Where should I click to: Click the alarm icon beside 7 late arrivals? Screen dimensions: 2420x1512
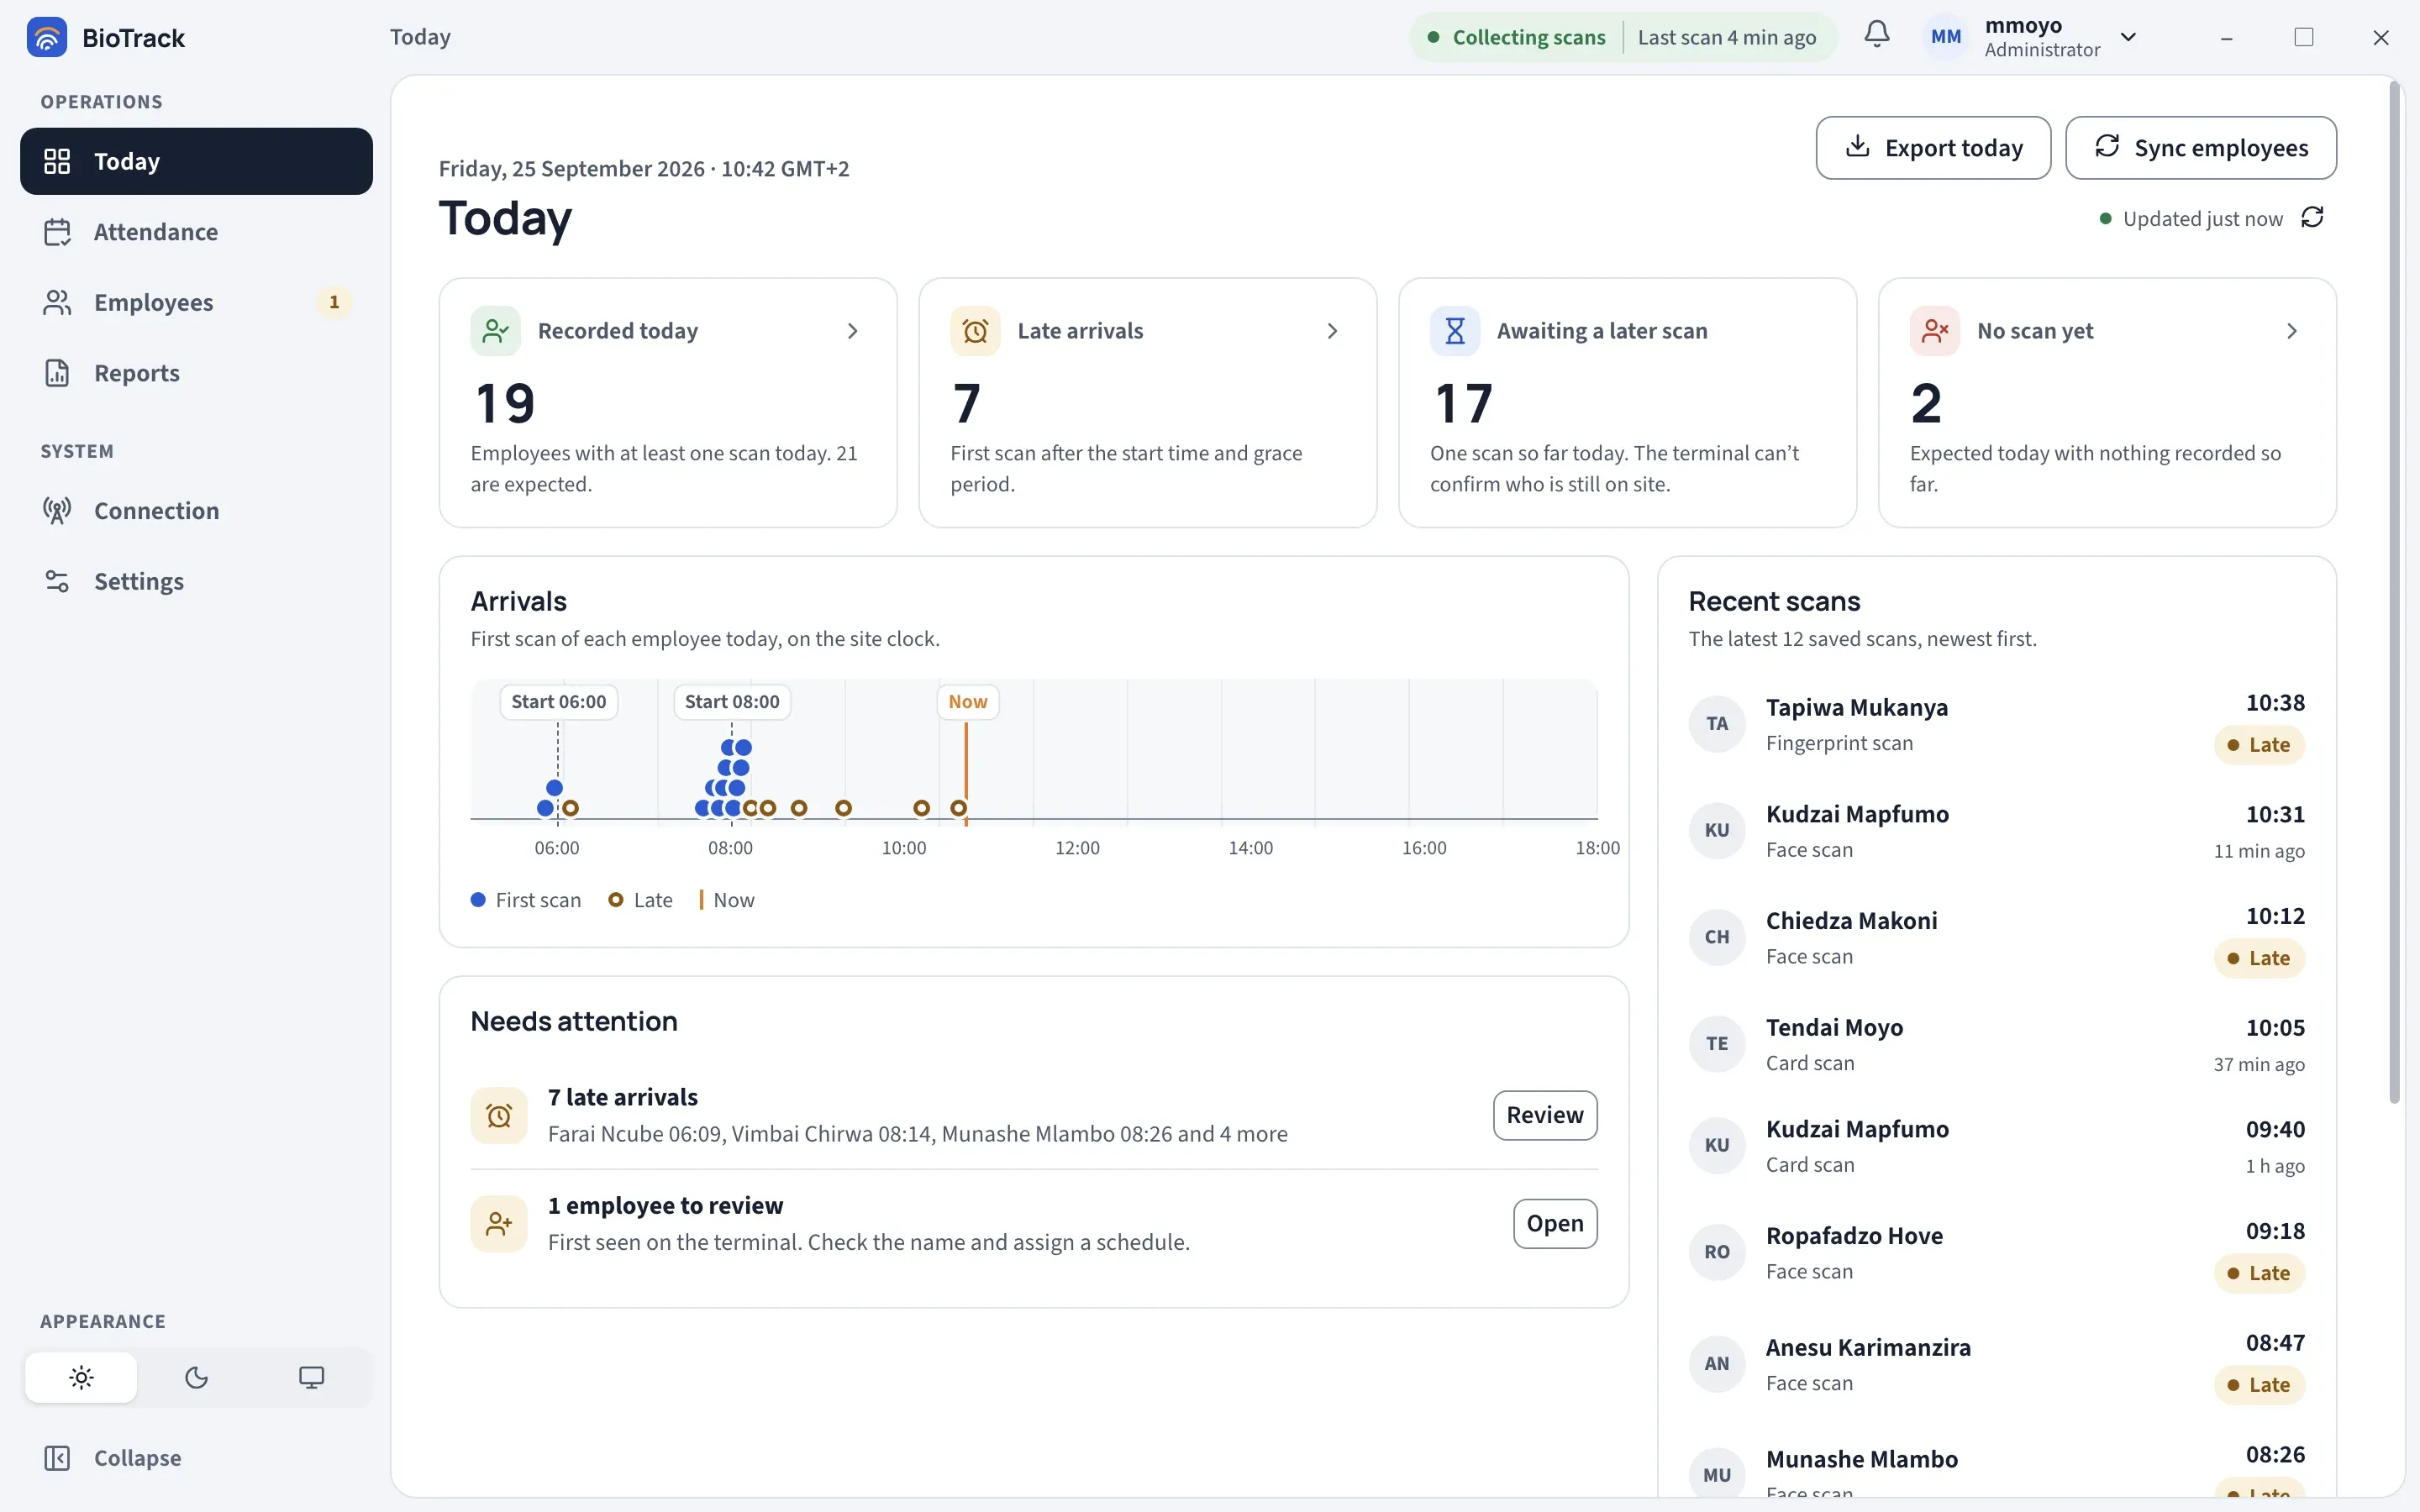coord(499,1115)
